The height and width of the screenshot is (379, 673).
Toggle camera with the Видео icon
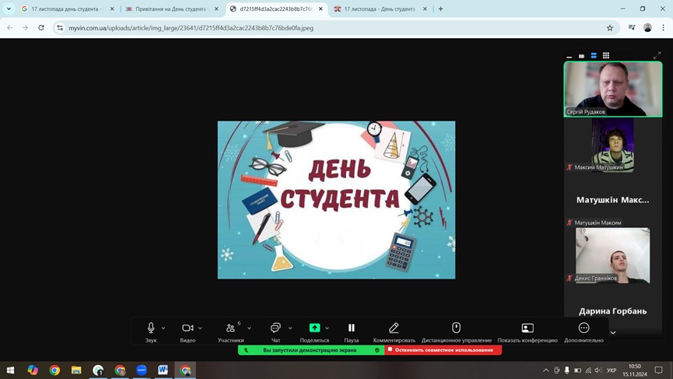pos(188,328)
